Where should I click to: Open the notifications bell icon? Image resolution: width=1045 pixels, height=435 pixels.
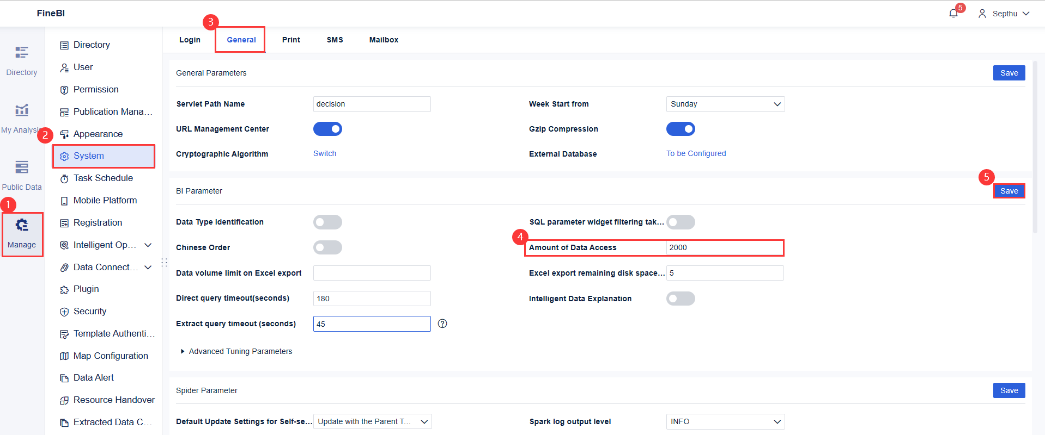(x=953, y=14)
